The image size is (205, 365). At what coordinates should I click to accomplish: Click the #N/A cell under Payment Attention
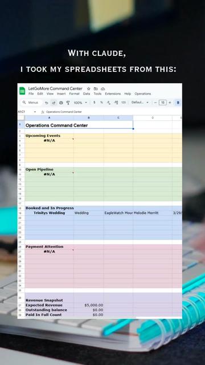tap(50, 252)
